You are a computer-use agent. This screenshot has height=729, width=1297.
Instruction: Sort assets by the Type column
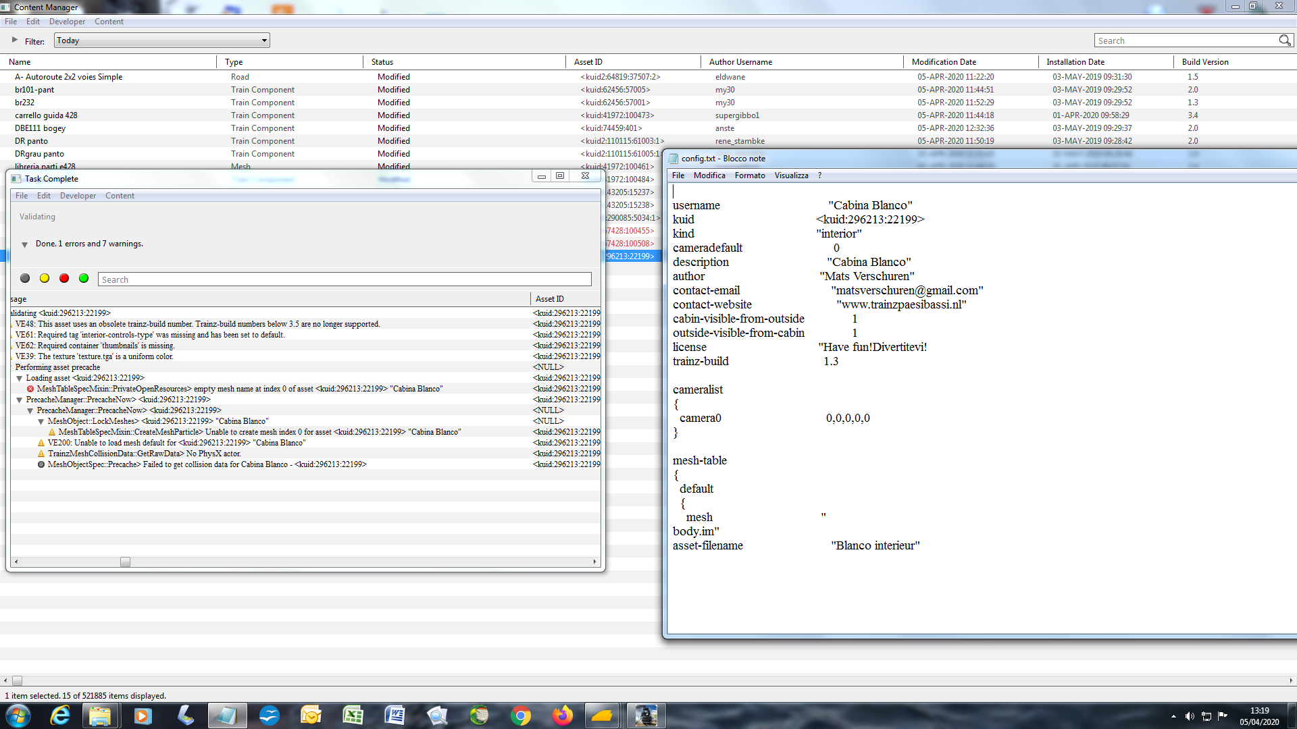click(x=290, y=62)
